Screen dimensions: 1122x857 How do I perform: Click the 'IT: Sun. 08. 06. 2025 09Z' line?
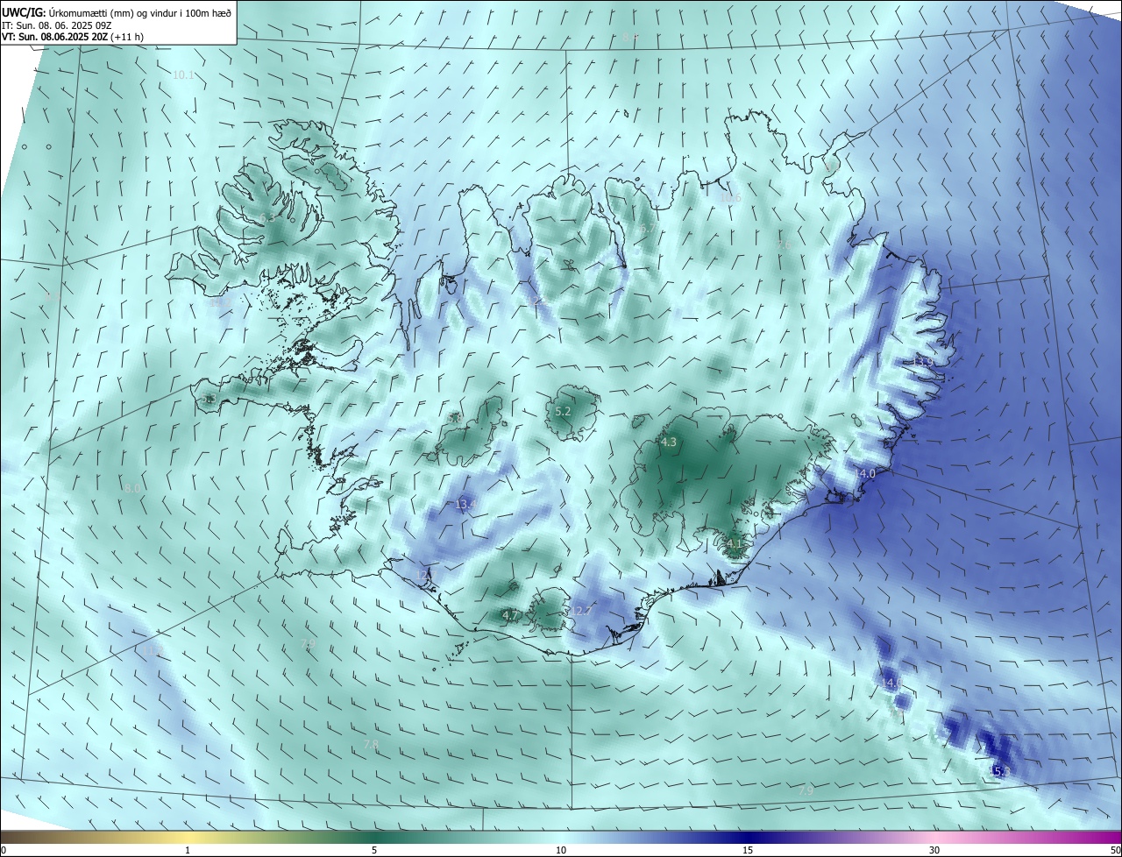coord(57,25)
